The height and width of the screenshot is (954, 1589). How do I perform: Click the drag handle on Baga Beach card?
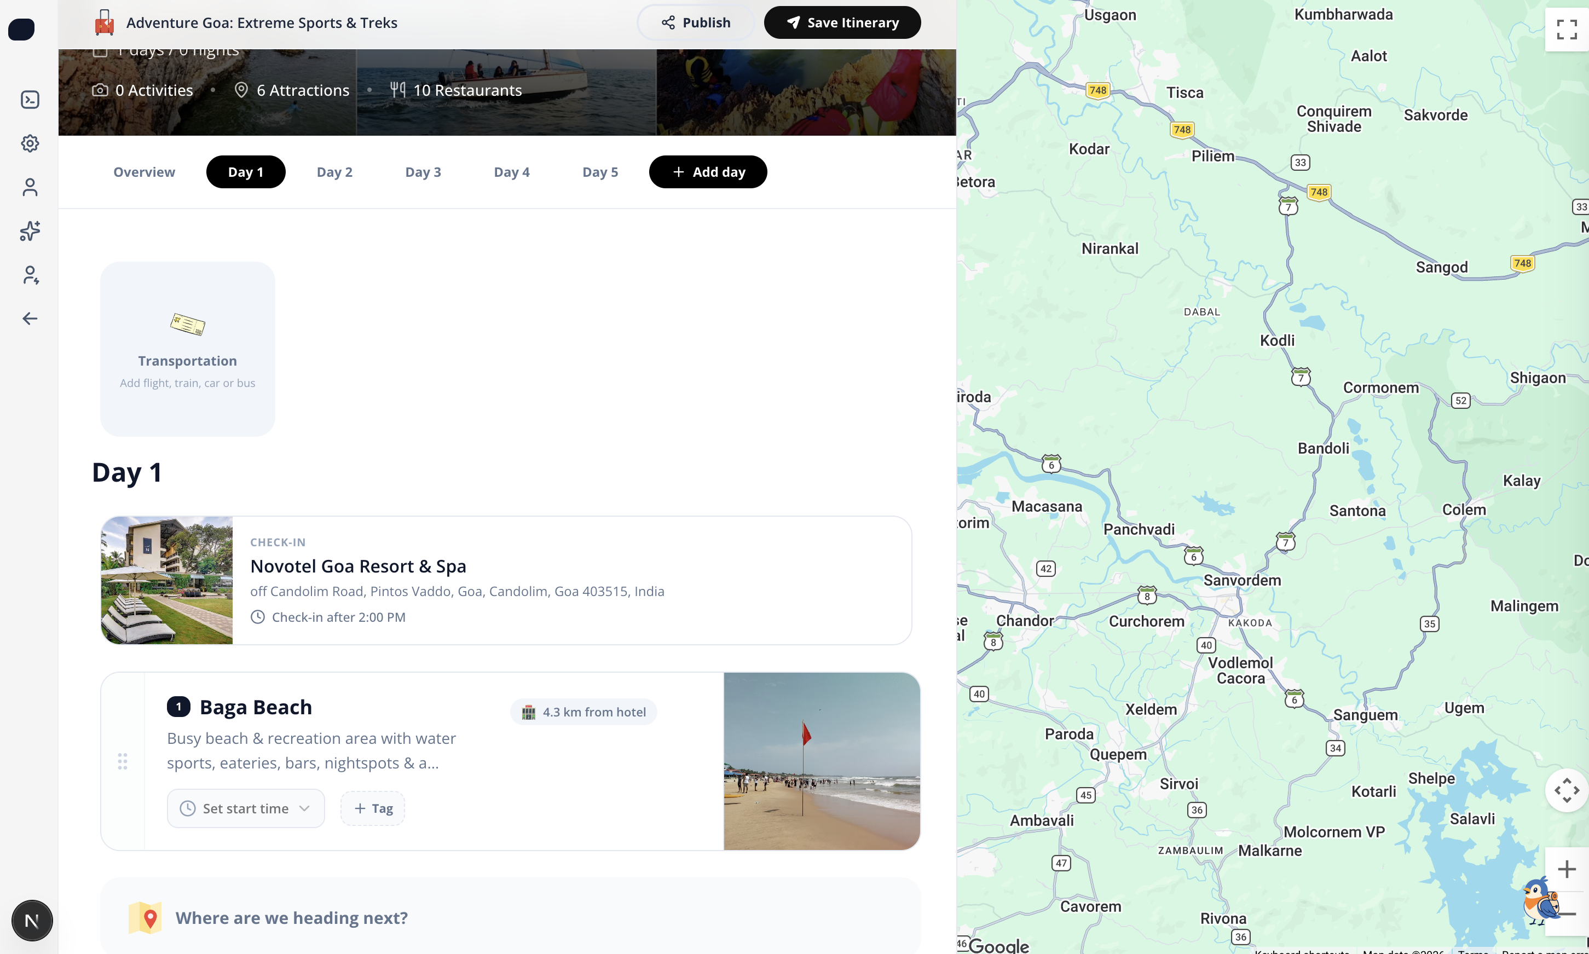(x=123, y=761)
